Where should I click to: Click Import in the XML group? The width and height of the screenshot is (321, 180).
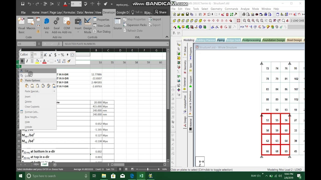[154, 19]
